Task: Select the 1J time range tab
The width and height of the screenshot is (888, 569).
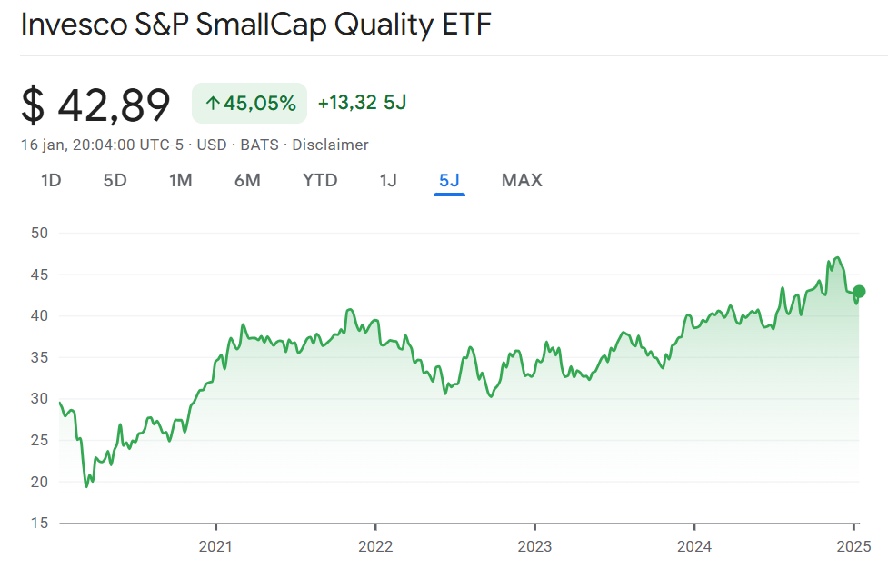Action: (388, 181)
